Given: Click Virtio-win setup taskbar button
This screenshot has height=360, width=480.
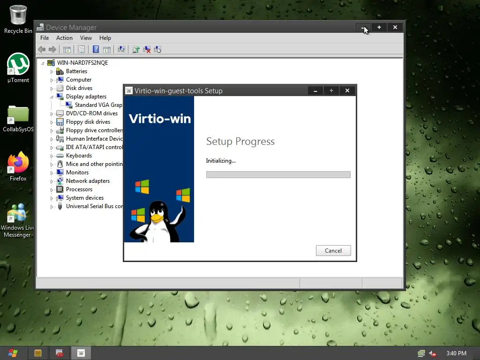Looking at the screenshot, I should 81,353.
